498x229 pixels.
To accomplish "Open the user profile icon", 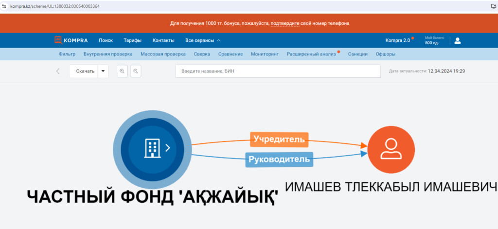I will coord(457,40).
